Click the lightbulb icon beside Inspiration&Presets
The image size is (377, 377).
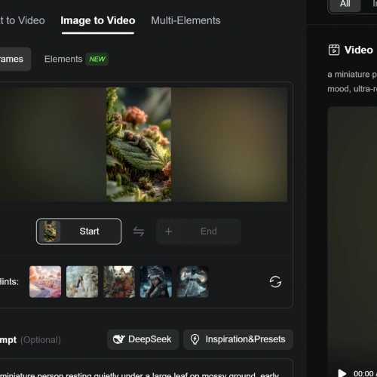[x=195, y=339]
